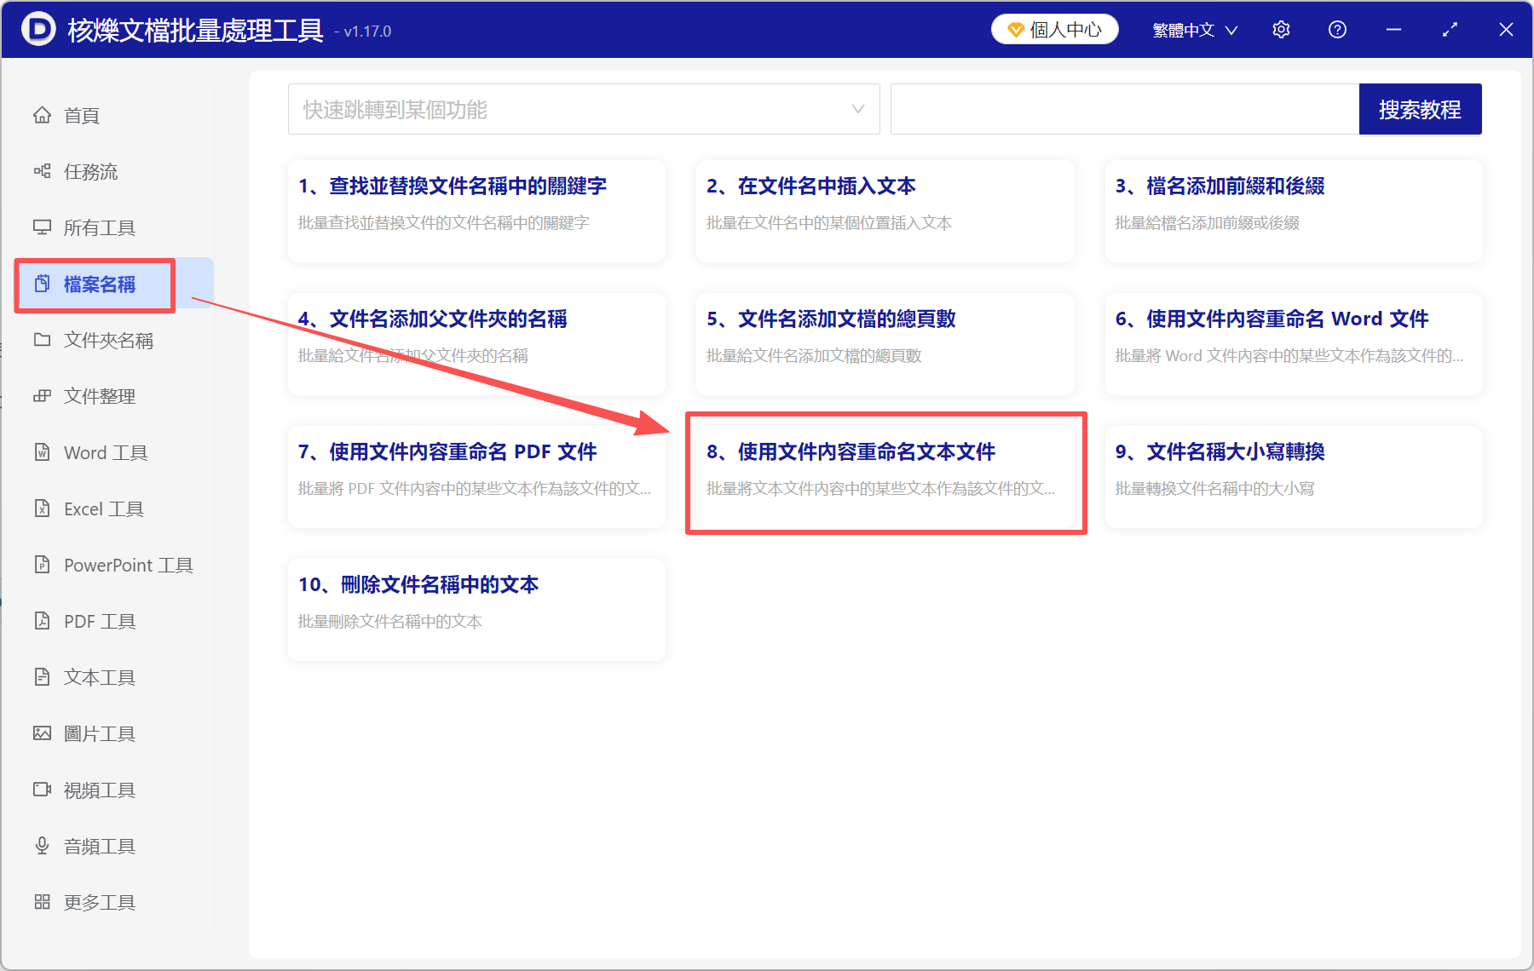Open 所有工具 from the sidebar
Image resolution: width=1534 pixels, height=971 pixels.
point(100,227)
